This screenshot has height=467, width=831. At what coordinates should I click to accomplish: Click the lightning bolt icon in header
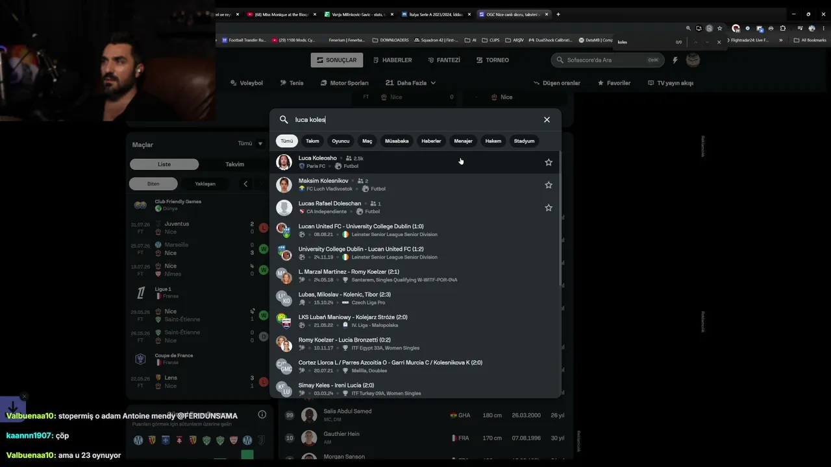tap(675, 60)
